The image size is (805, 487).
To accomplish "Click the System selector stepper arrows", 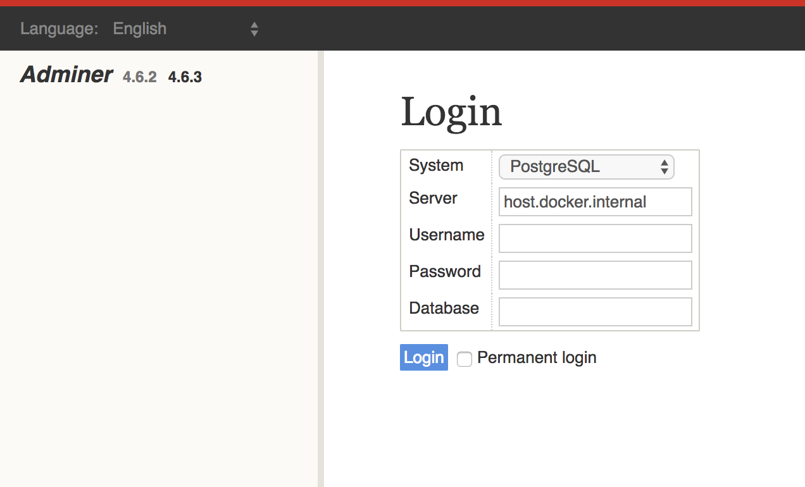I will 665,166.
